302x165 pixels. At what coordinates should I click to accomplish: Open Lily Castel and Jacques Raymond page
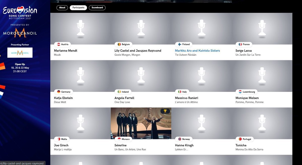coord(138,51)
